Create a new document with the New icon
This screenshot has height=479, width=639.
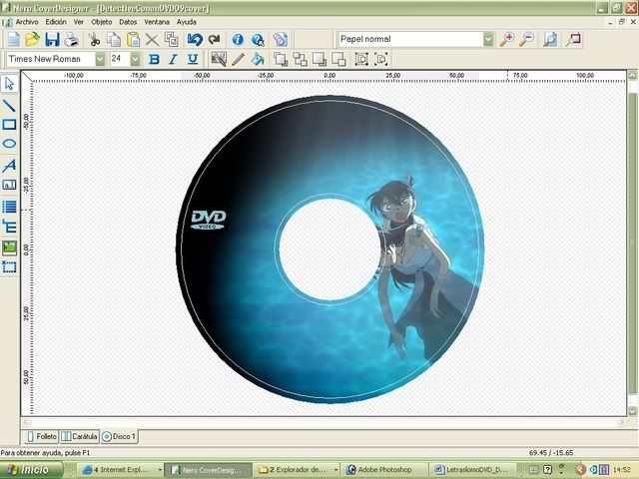pos(14,40)
